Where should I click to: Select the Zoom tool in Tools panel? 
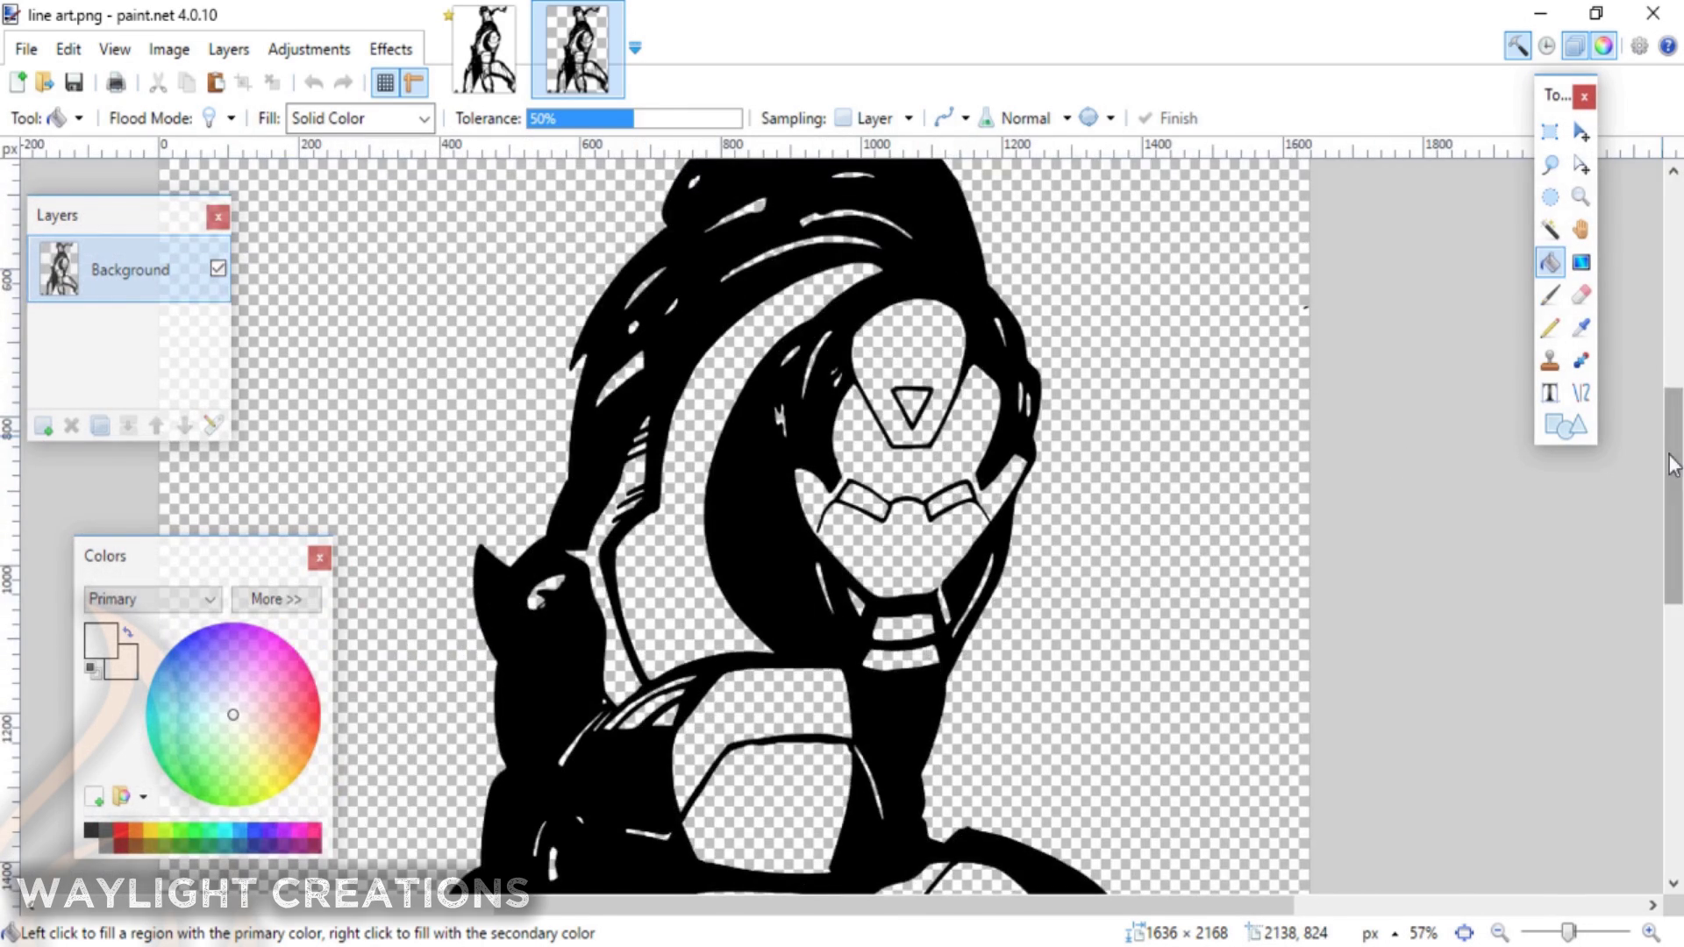(x=1581, y=197)
